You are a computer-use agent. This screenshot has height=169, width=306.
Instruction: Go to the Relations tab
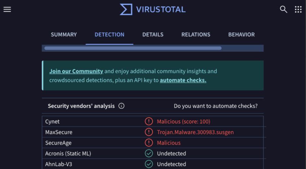196,35
